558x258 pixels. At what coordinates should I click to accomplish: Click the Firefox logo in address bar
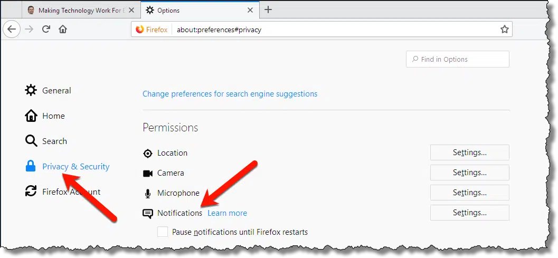tap(140, 30)
